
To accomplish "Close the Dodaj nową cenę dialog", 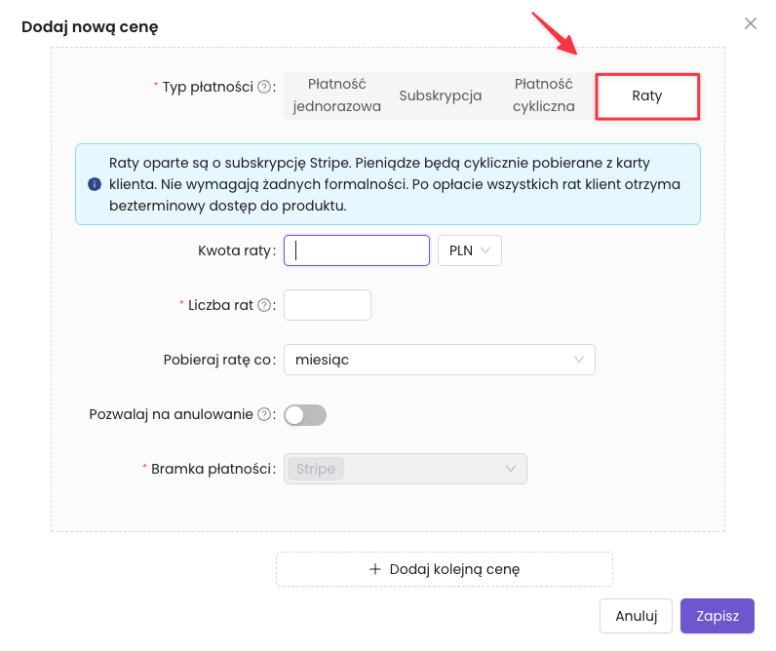I will 751,23.
